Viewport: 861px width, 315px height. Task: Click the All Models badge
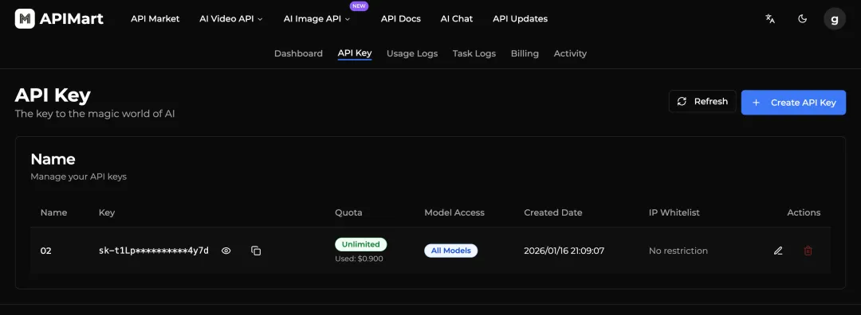(x=450, y=251)
